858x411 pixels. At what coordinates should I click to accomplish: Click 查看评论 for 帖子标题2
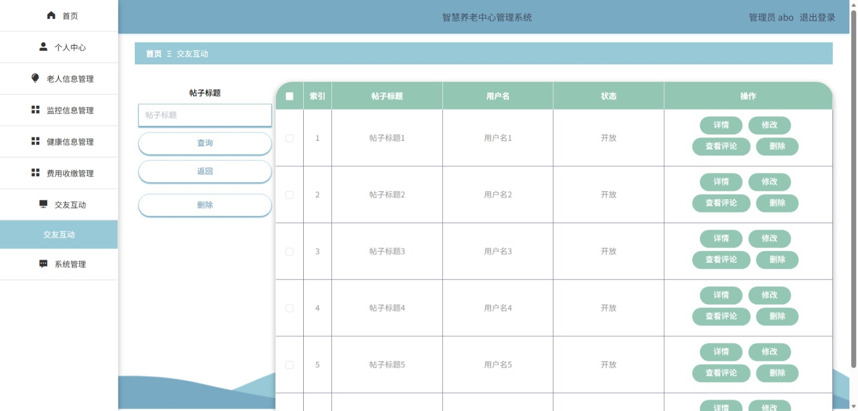721,203
